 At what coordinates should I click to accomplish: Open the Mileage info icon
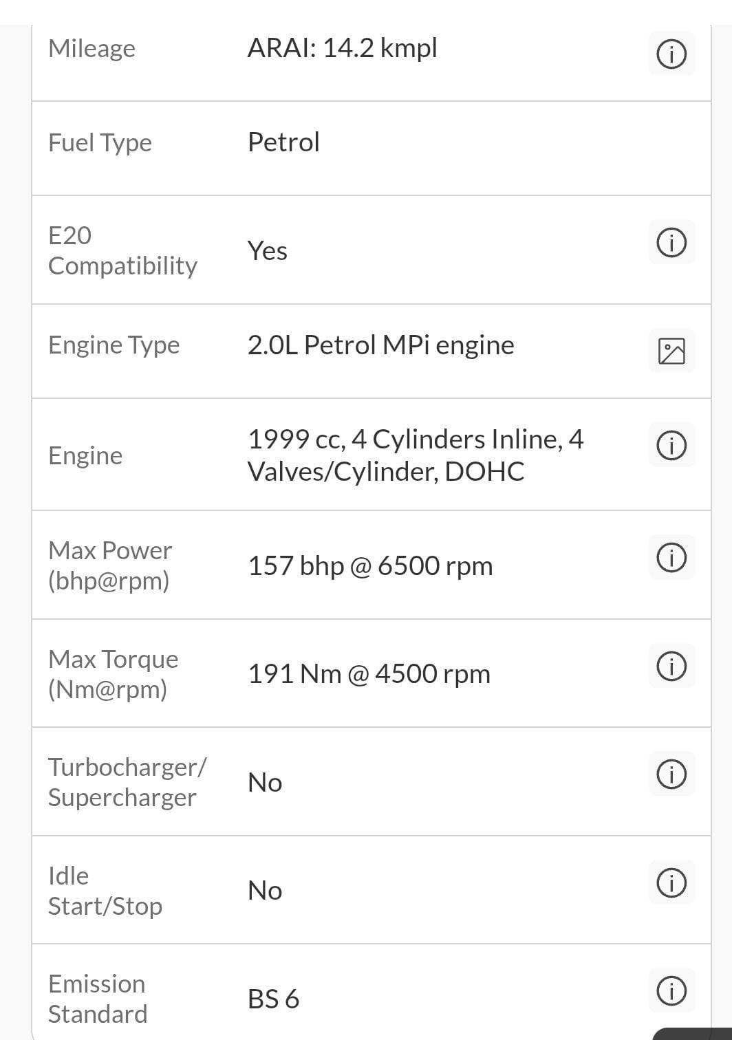click(x=671, y=54)
